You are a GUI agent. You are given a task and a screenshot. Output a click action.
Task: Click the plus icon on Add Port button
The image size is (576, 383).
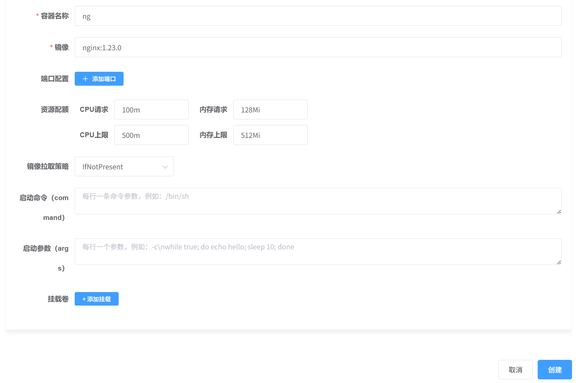coord(85,79)
